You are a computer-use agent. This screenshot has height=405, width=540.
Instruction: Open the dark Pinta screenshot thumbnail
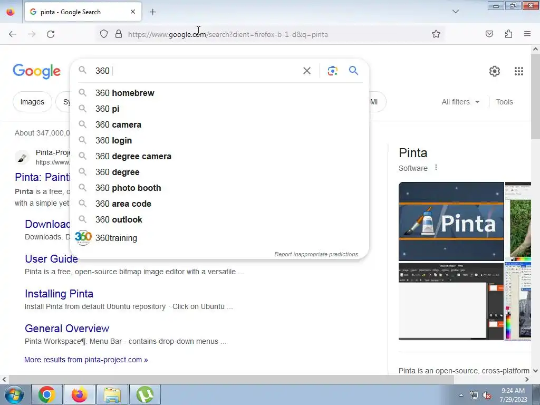[451, 301]
